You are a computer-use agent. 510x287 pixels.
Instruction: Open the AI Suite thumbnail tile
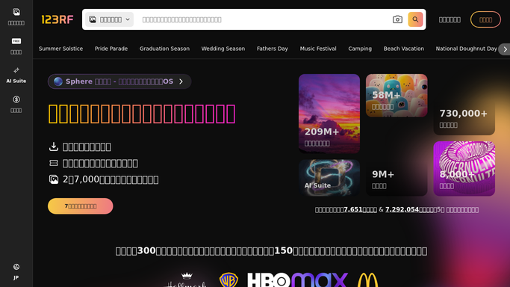coord(329,178)
